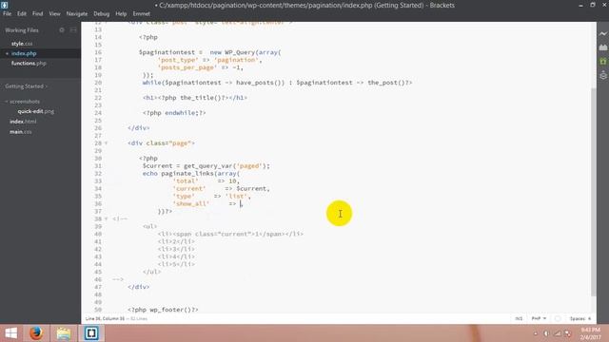
Task: Open the Windows Start button
Action: [10, 333]
